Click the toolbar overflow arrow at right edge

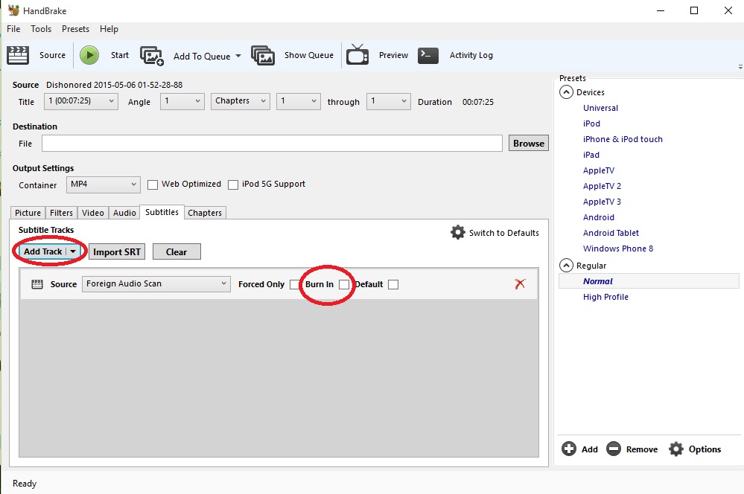point(740,67)
